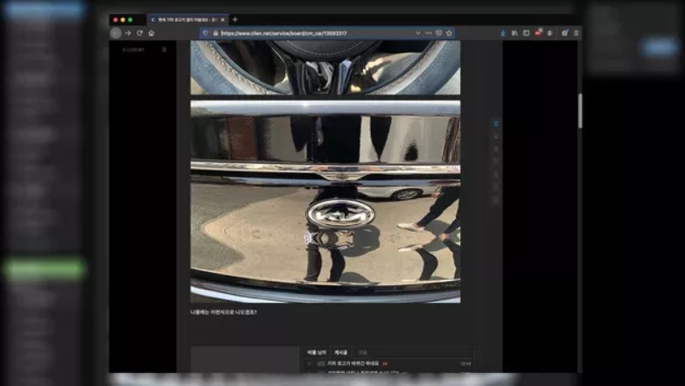Toggle the clien sidebar menu icon
The image size is (685, 386).
tap(164, 50)
